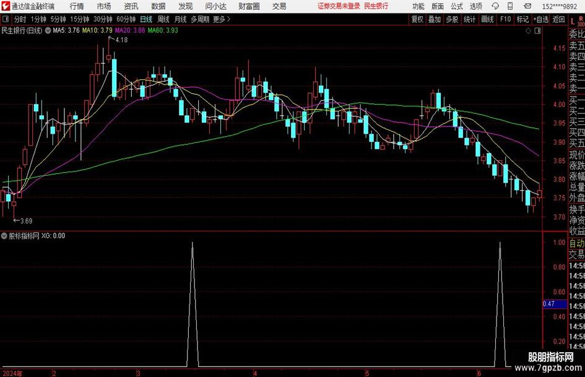Click the 现价 row in quote panel
The width and height of the screenshot is (585, 377).
point(577,155)
